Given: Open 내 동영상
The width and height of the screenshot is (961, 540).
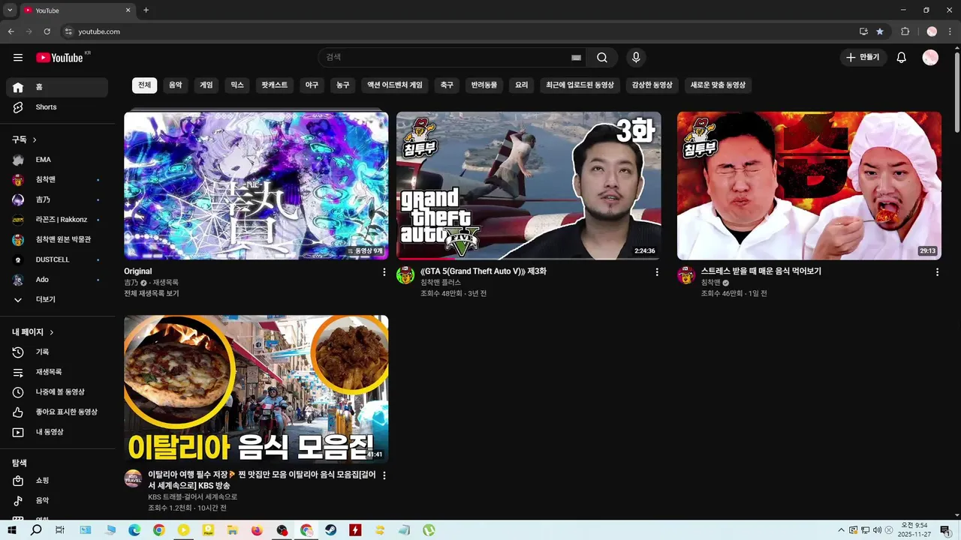Looking at the screenshot, I should 57,432.
